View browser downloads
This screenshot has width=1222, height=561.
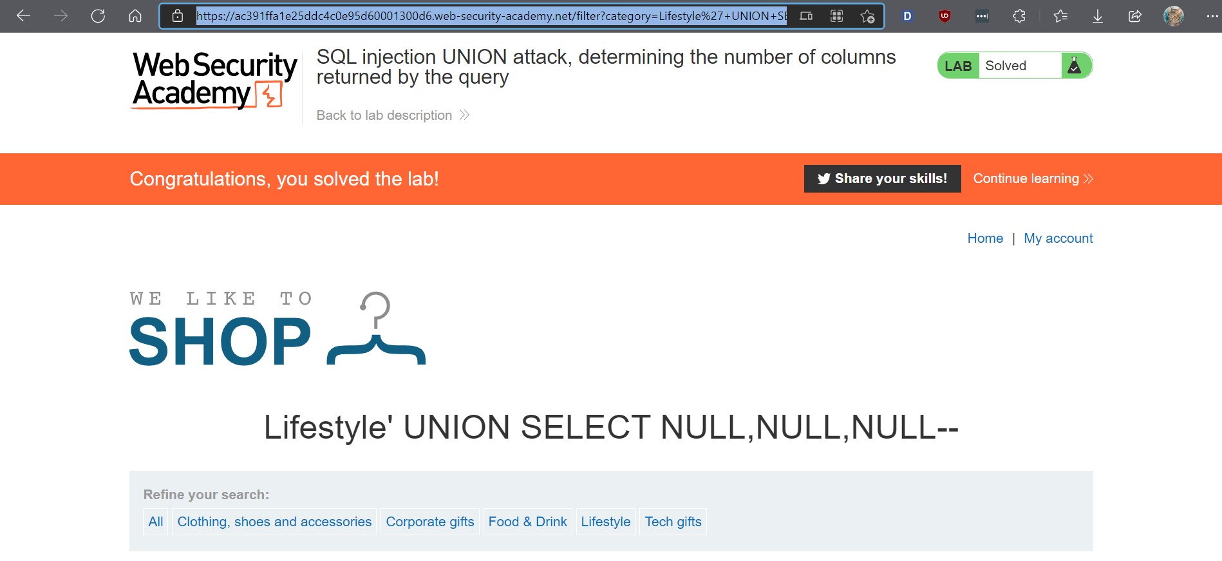tap(1096, 16)
